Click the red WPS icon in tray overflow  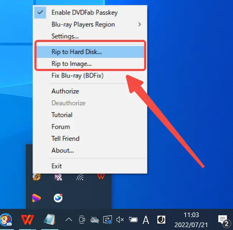click(x=101, y=177)
